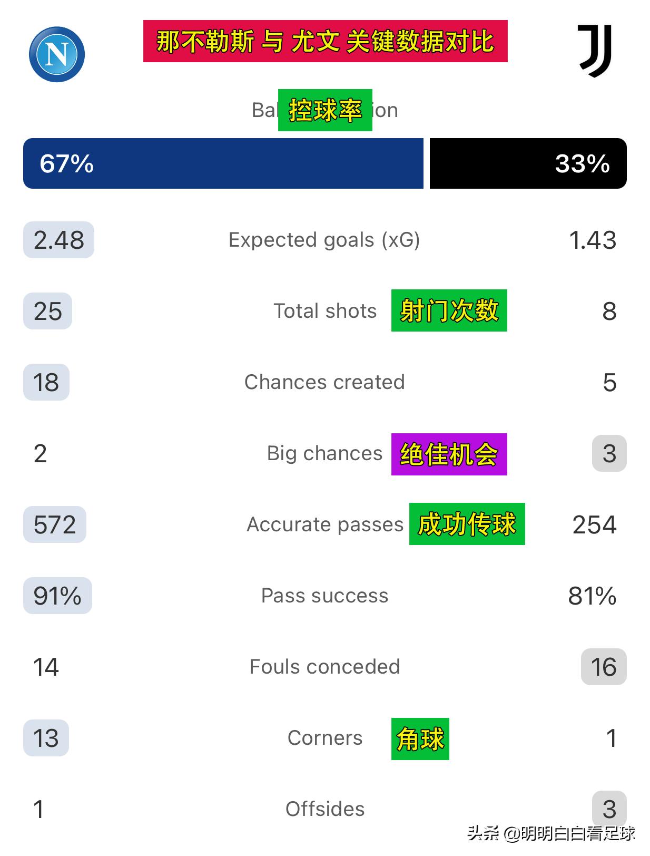Tap the purple 绝佳机会 tag
The width and height of the screenshot is (650, 856).
(449, 454)
